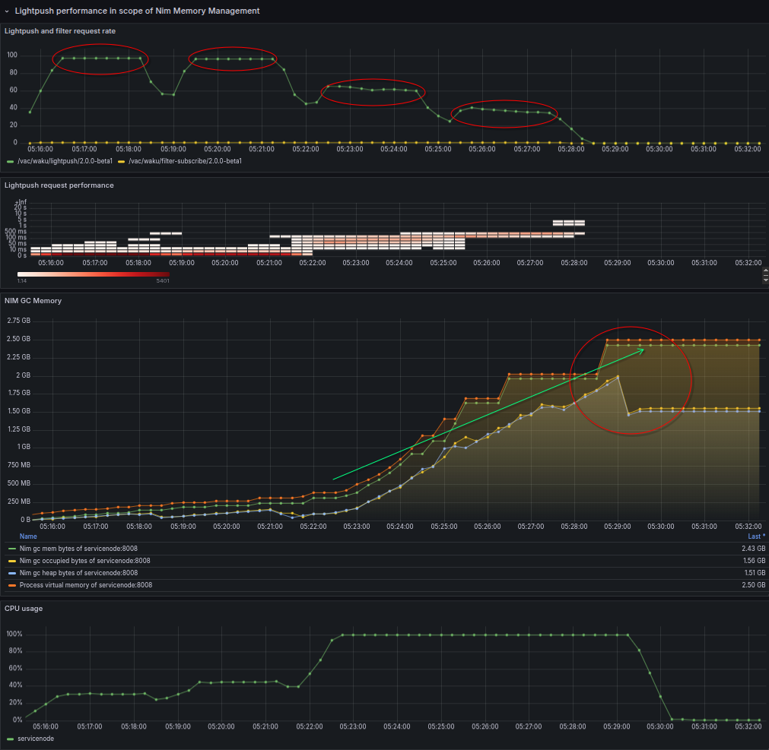The height and width of the screenshot is (750, 769).
Task: Toggle the servicenode series label in CPU usage legend
Action: coord(36,738)
